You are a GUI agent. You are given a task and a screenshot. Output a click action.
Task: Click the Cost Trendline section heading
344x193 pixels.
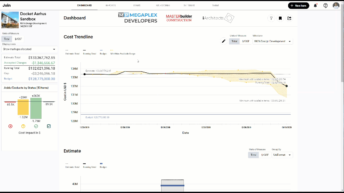(78, 37)
